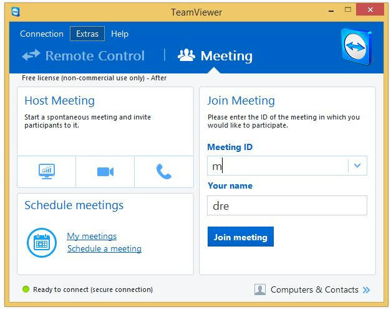391x310 pixels.
Task: Start a phone call meeting
Action: point(164,172)
